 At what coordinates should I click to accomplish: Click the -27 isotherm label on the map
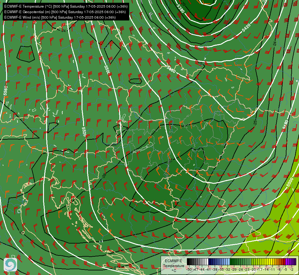click(170, 161)
